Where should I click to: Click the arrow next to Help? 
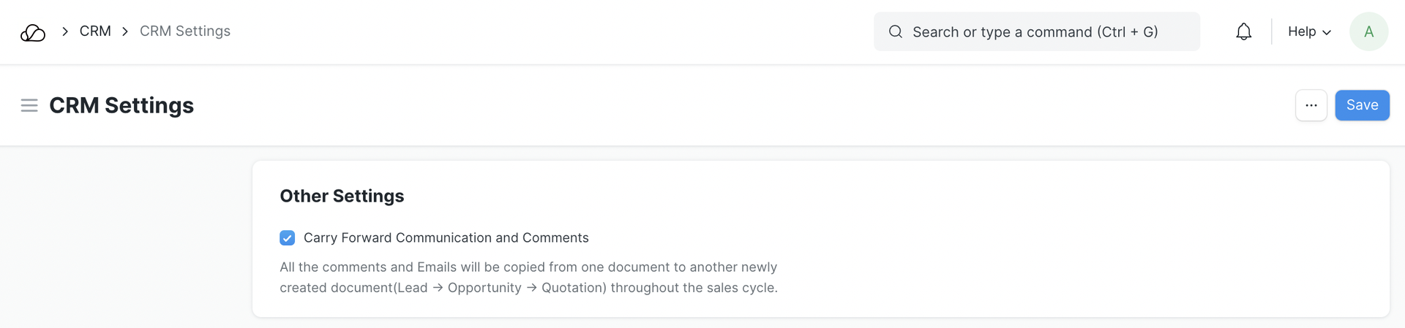click(1327, 32)
